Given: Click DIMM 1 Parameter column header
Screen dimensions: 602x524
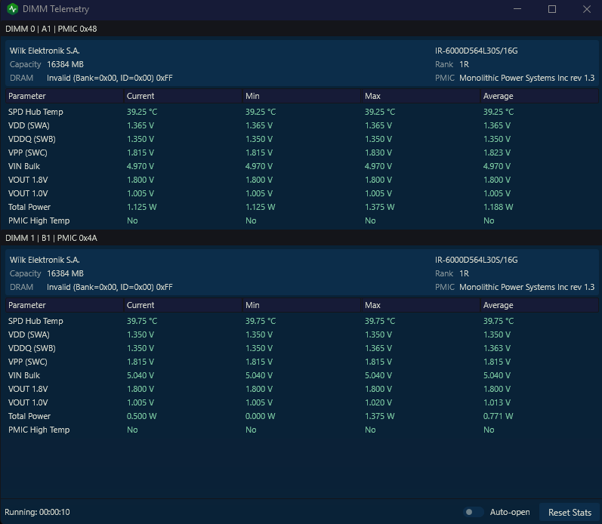Looking at the screenshot, I should coord(64,305).
